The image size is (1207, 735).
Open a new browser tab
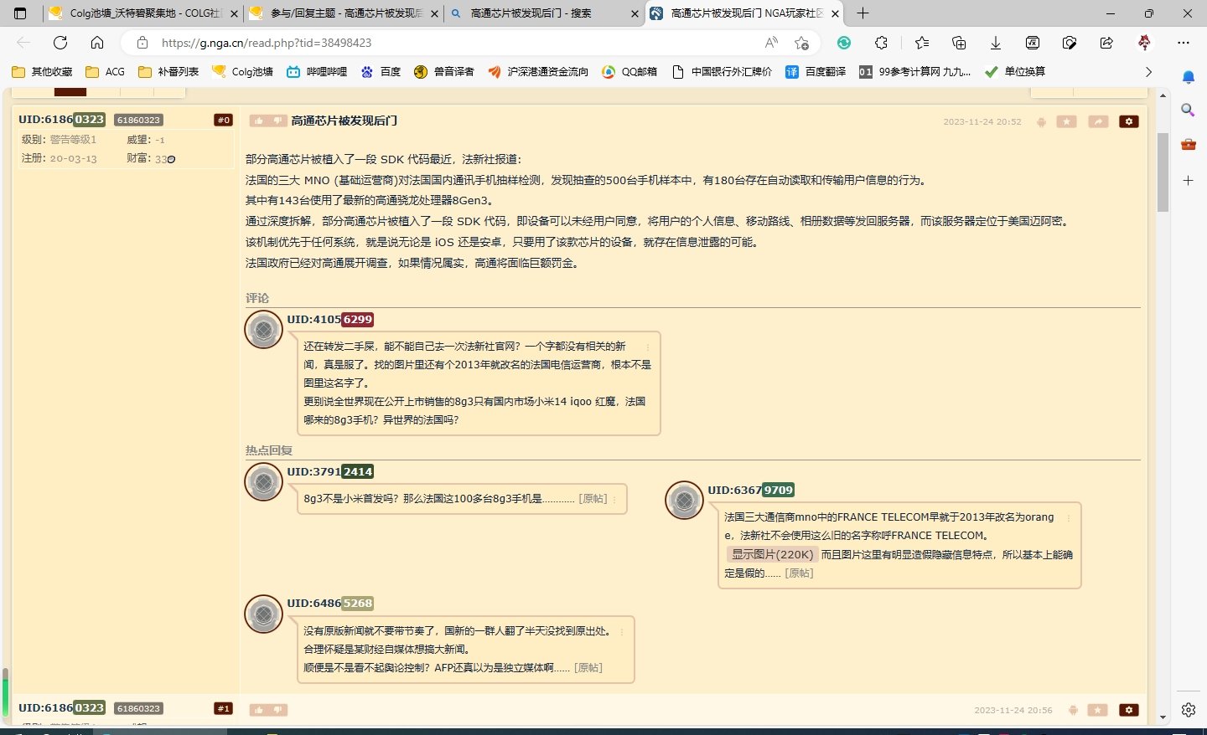click(x=863, y=13)
